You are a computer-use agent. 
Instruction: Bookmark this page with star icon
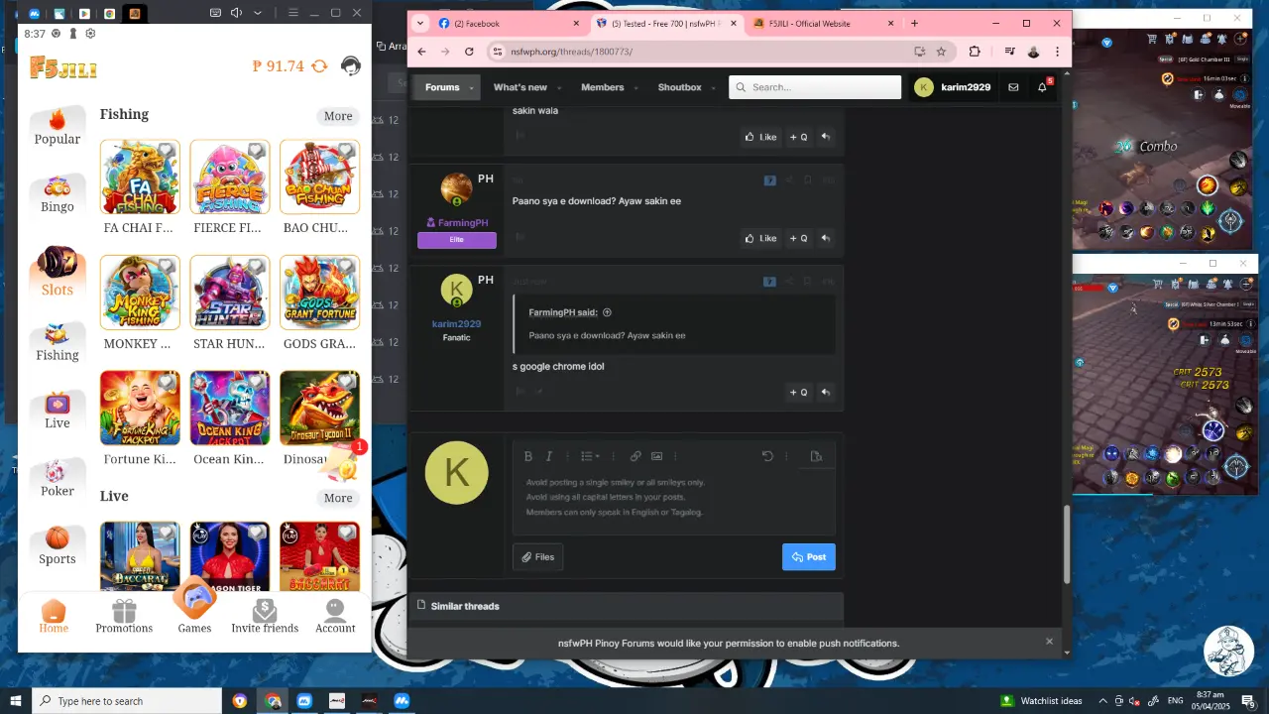pyautogui.click(x=941, y=52)
